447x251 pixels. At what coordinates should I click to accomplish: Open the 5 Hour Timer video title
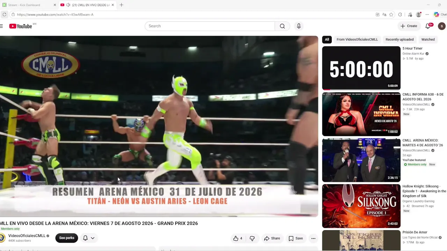point(412,48)
